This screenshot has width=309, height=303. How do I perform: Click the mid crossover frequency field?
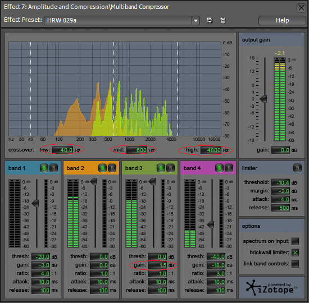tap(137, 150)
